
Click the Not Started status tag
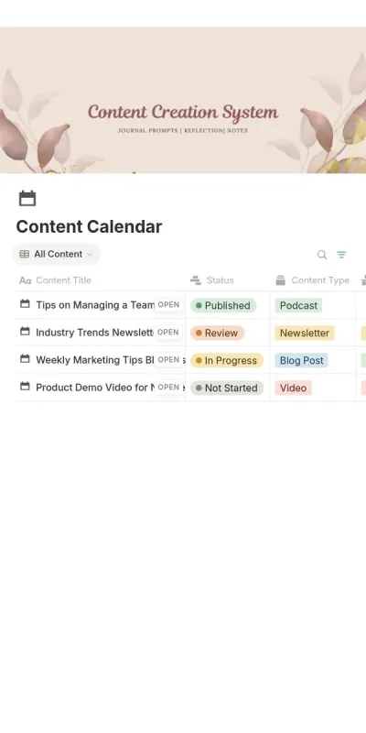227,388
